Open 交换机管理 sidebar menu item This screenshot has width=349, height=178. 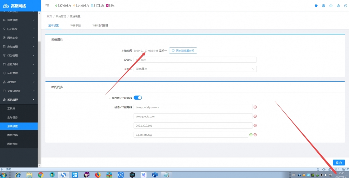click(19, 91)
